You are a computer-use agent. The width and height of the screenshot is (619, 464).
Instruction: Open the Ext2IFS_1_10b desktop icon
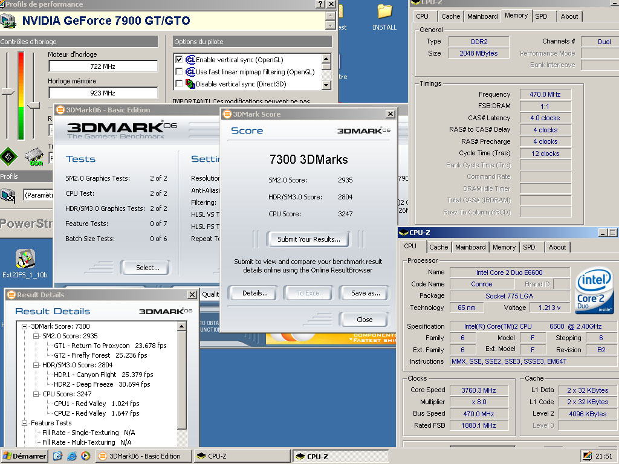pos(25,259)
